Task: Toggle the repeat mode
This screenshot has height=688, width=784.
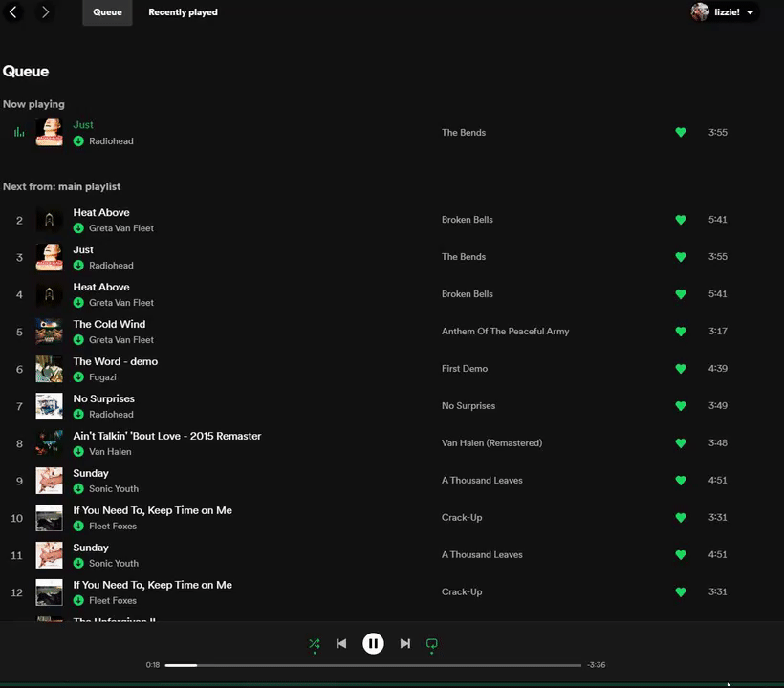Action: 432,643
